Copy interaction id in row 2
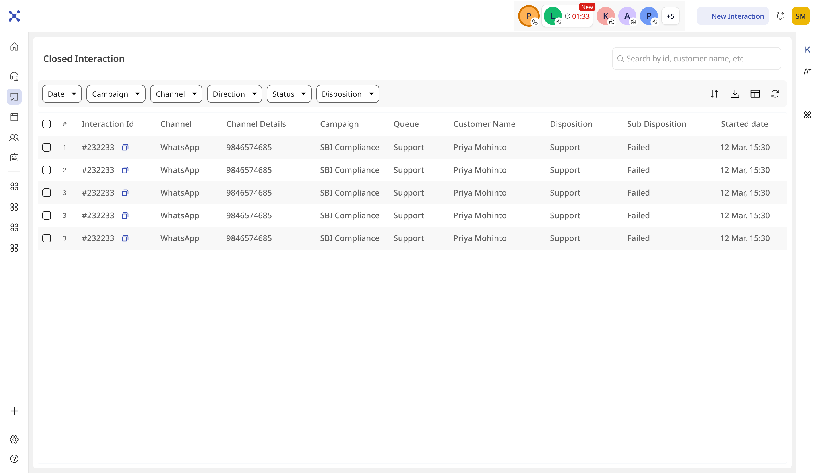 coord(125,170)
